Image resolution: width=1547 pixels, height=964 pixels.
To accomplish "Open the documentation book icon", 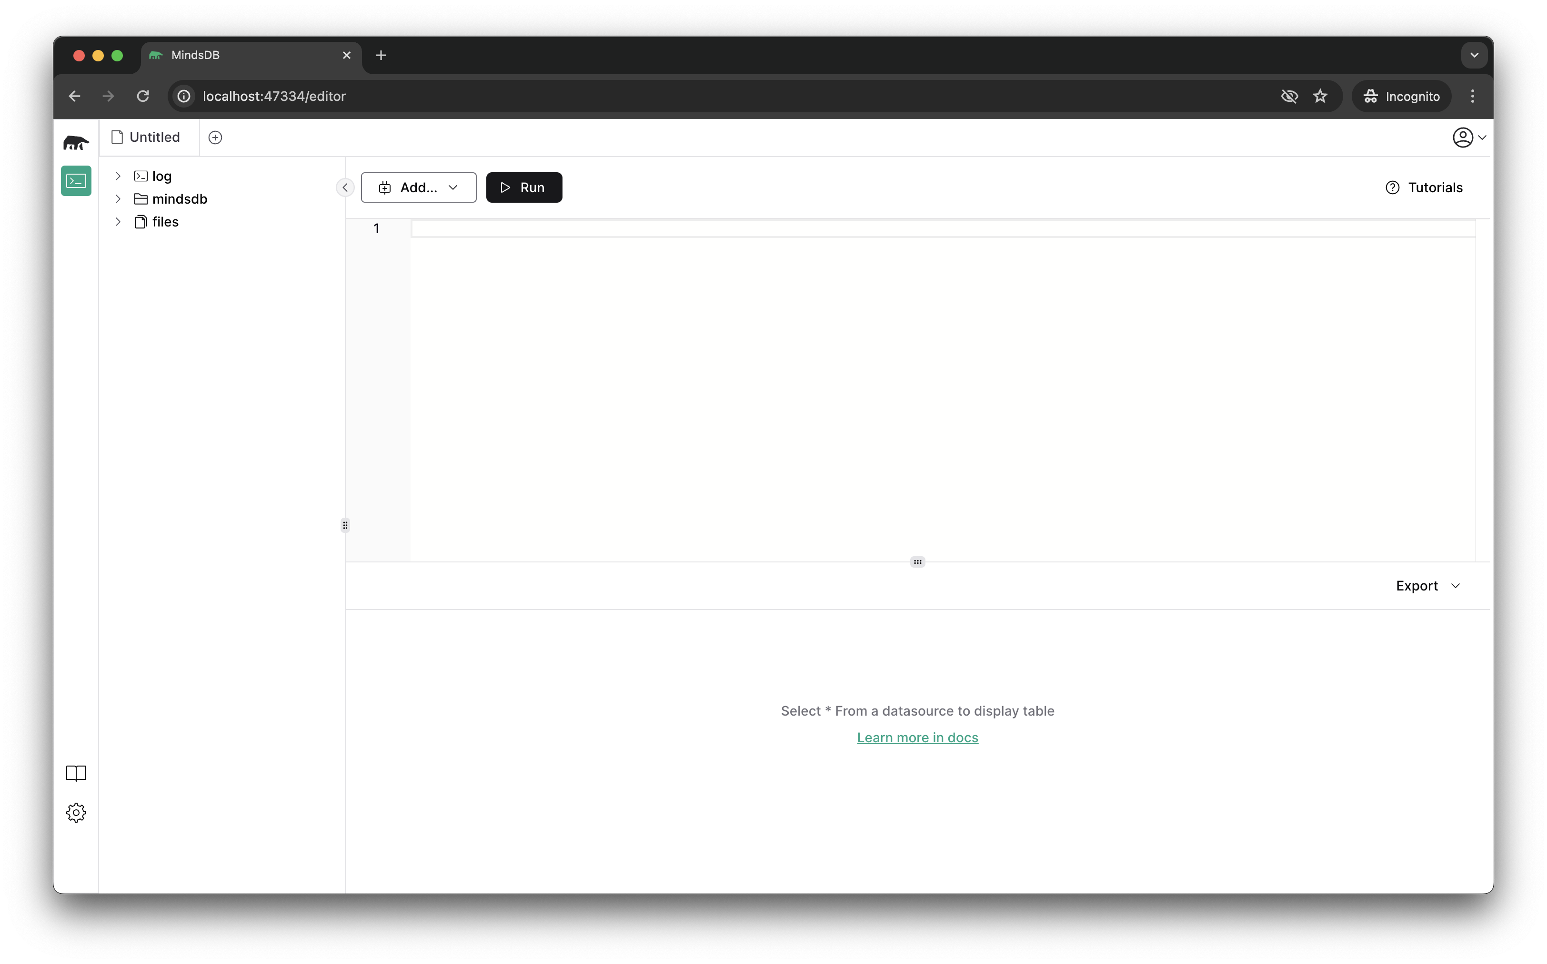I will click(76, 773).
